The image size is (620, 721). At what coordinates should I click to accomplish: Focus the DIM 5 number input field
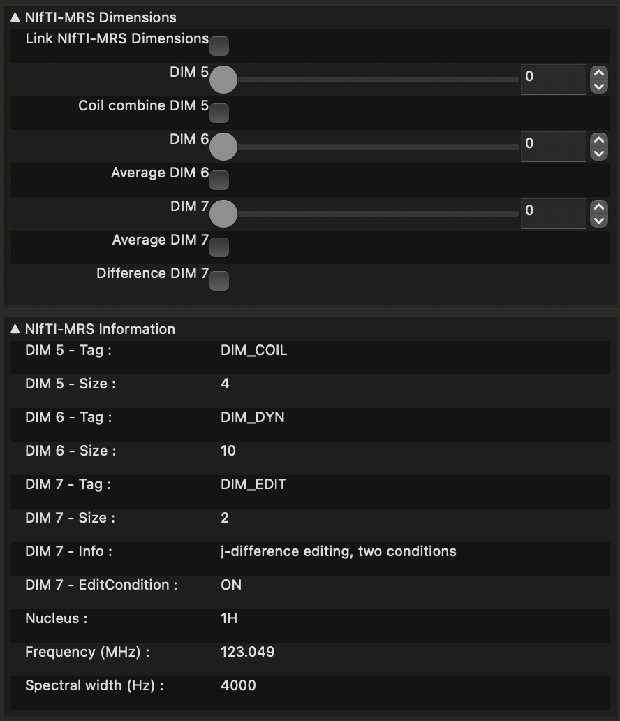click(x=553, y=80)
